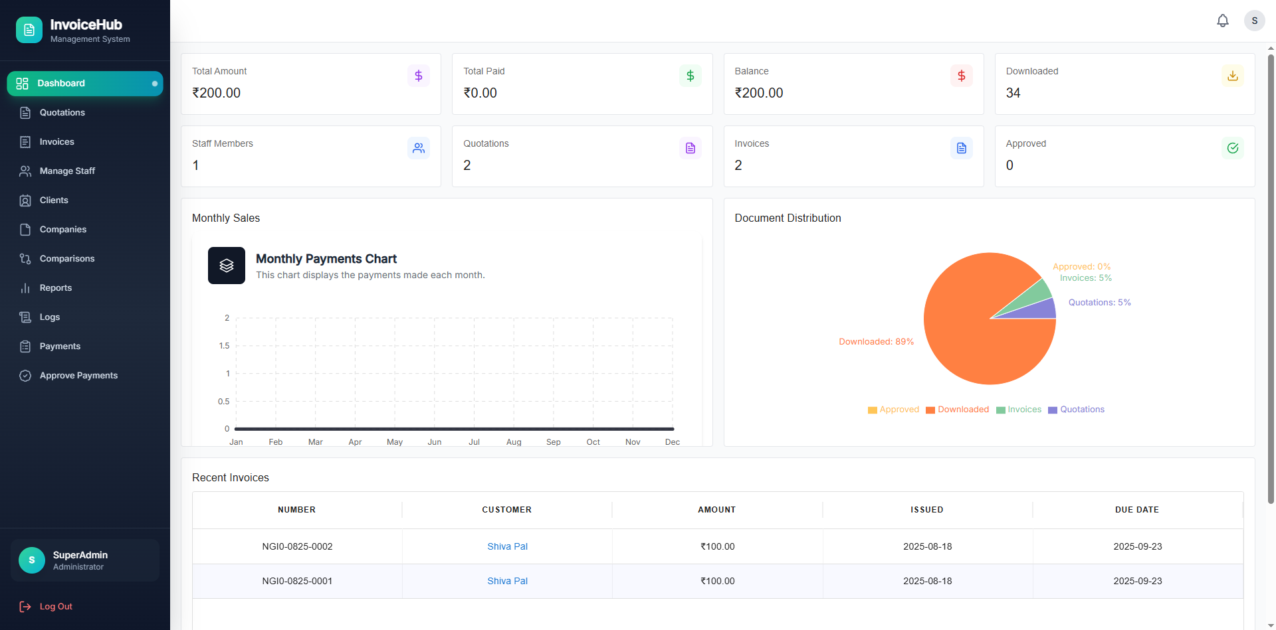The height and width of the screenshot is (630, 1276).
Task: Open the notification bell icon
Action: tap(1223, 21)
